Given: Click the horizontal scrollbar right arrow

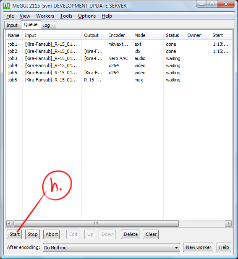Looking at the screenshot, I should [228, 223].
